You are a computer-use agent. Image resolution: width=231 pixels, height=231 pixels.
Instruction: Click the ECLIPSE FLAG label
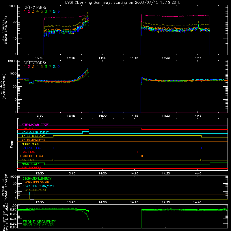31,148
